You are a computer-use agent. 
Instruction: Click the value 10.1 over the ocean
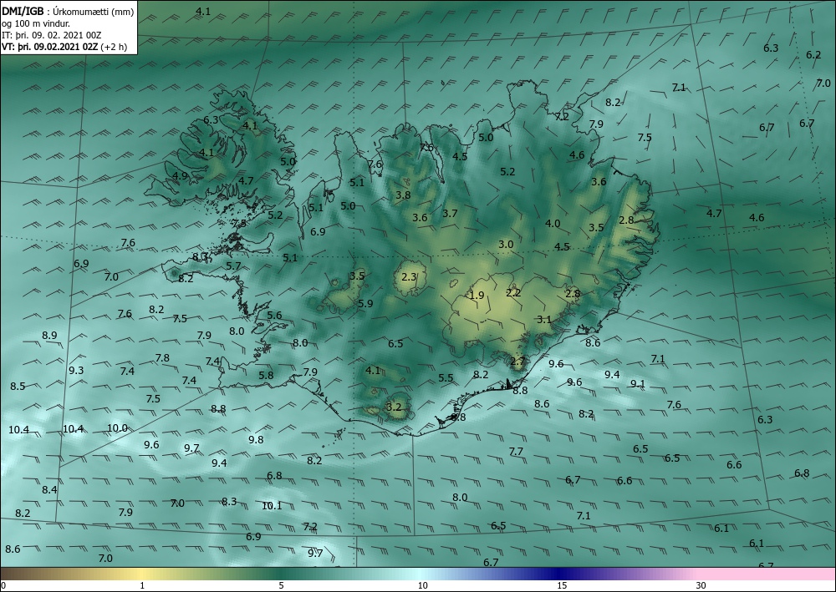point(272,506)
